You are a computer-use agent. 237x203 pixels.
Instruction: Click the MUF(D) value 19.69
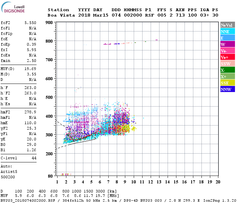pos(30,69)
